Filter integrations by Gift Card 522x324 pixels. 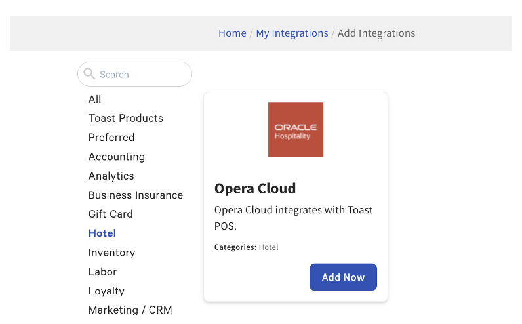pos(111,214)
